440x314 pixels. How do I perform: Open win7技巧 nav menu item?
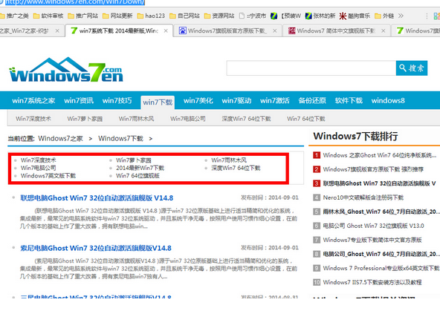[117, 100]
